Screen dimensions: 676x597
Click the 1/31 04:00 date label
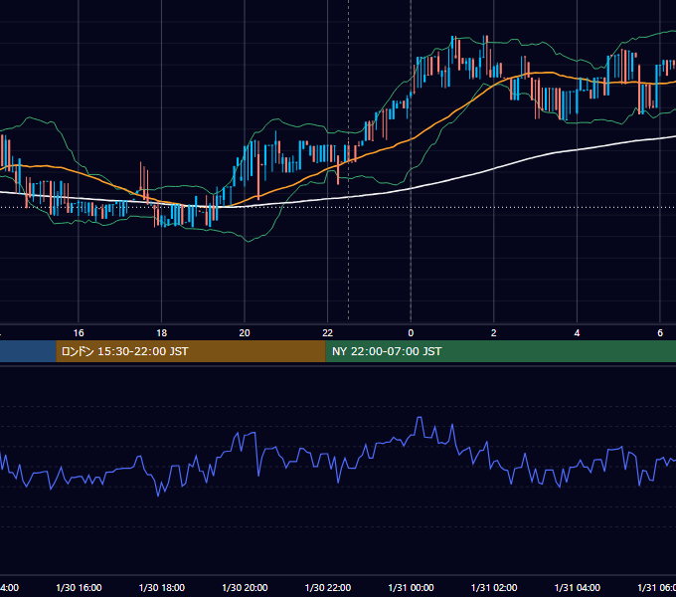pyautogui.click(x=578, y=587)
